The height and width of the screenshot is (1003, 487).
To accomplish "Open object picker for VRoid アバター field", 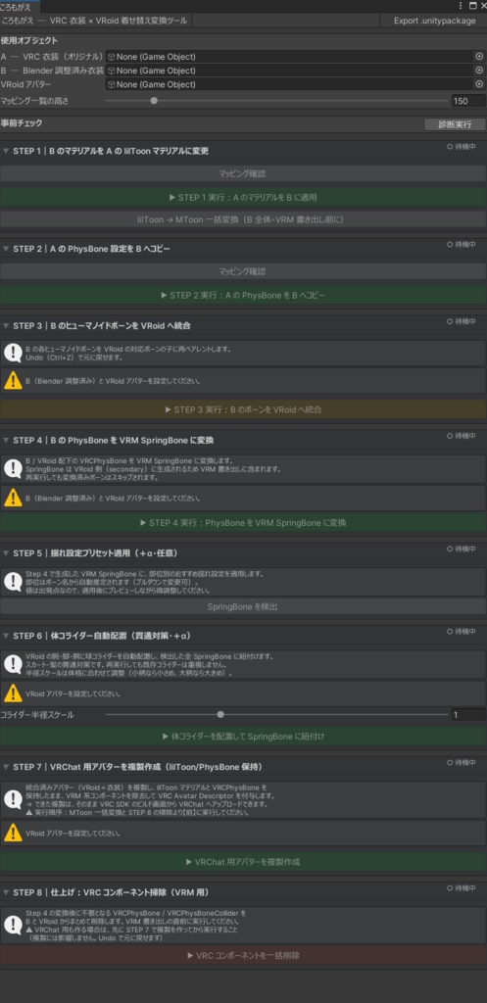I will coord(479,84).
